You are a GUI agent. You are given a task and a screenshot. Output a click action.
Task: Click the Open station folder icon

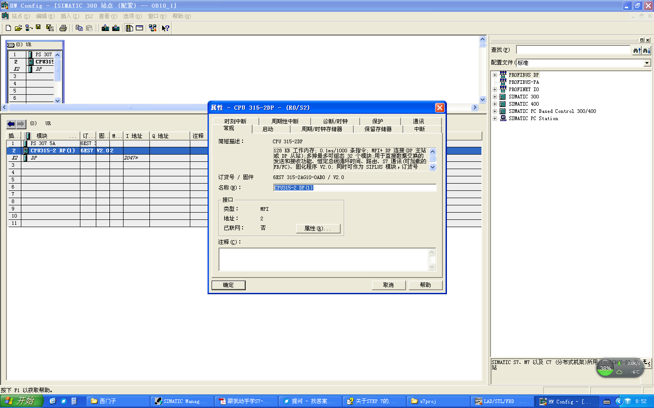pyautogui.click(x=18, y=28)
